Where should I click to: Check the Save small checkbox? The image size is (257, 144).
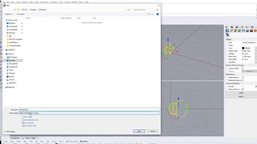[23, 117]
